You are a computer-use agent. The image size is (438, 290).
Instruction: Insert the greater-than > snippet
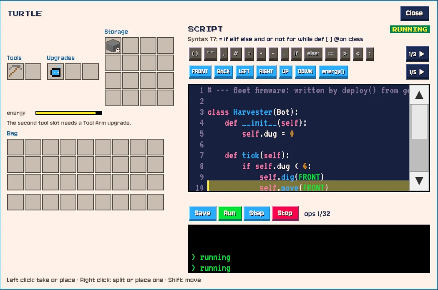(x=345, y=54)
